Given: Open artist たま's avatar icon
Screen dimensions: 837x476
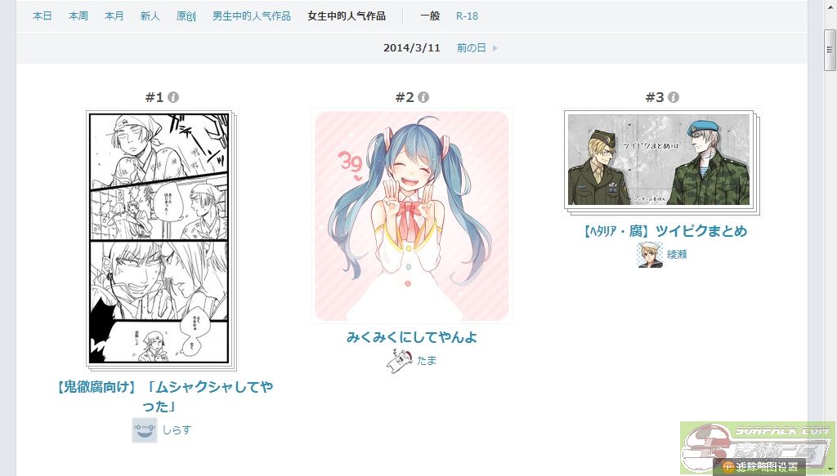Looking at the screenshot, I should [x=399, y=361].
